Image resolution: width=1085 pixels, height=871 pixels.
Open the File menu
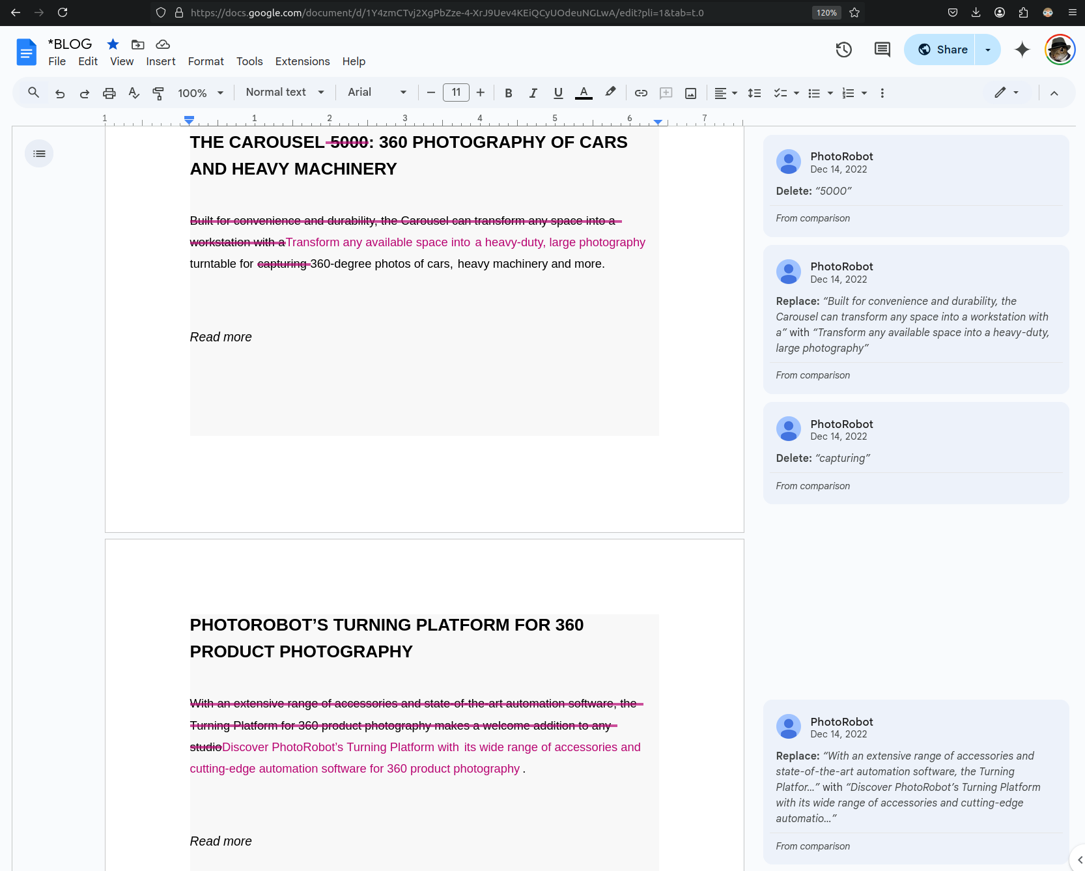click(x=57, y=61)
